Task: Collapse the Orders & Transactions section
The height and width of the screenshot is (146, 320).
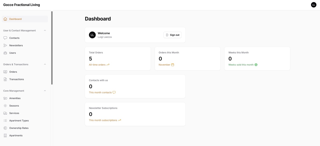Action: click(x=45, y=64)
